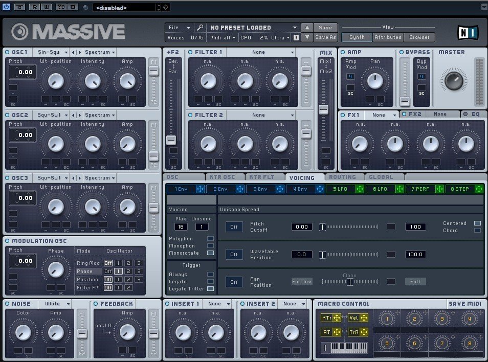
Task: Switch to the KTR FLT tab
Action: (264, 177)
